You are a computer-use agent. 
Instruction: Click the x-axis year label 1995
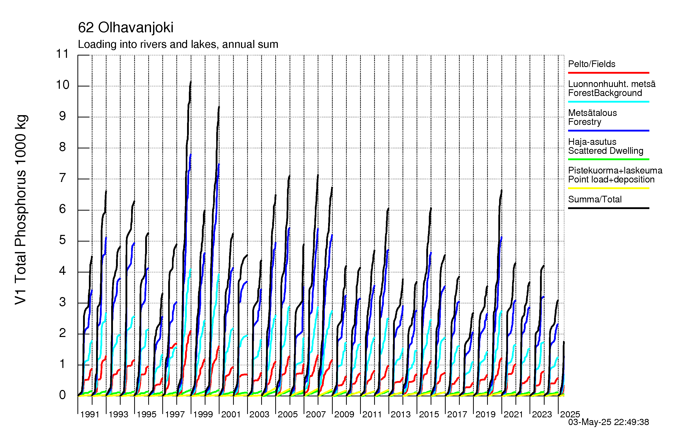tap(146, 414)
